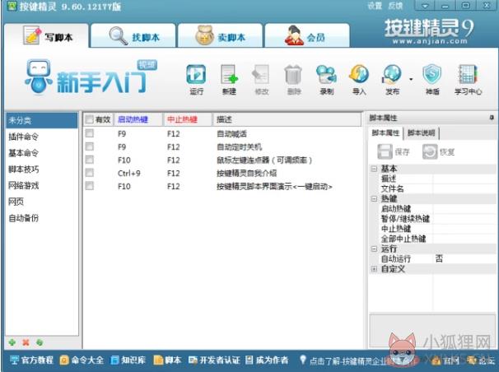The height and width of the screenshot is (372, 499).
Task: Check the 按键精灵脚本界面演示 script checkbox
Action: click(x=90, y=186)
